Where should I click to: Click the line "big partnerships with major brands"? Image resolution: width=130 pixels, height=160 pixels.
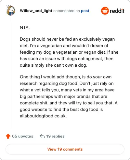point(63,97)
